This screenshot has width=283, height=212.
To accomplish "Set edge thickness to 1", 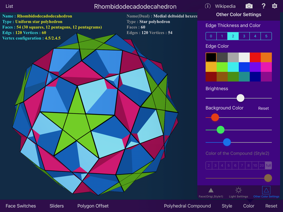I will [222, 36].
